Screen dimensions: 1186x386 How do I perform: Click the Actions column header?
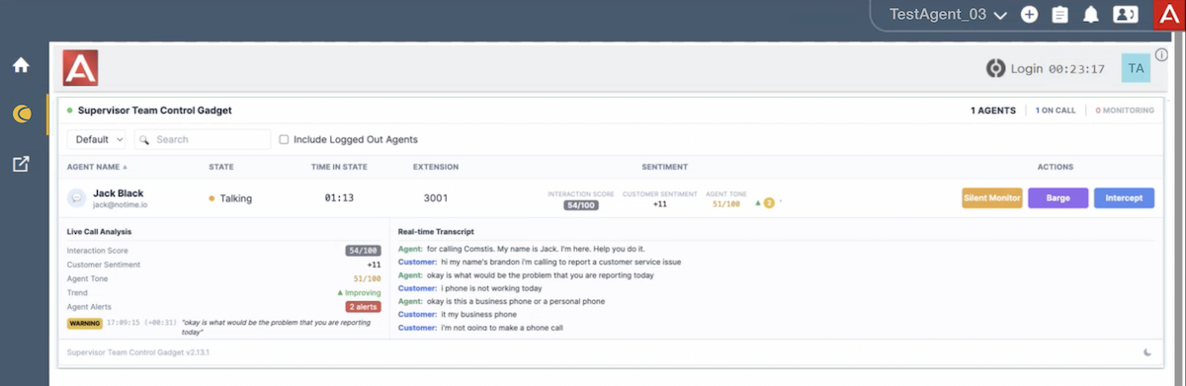click(1056, 167)
